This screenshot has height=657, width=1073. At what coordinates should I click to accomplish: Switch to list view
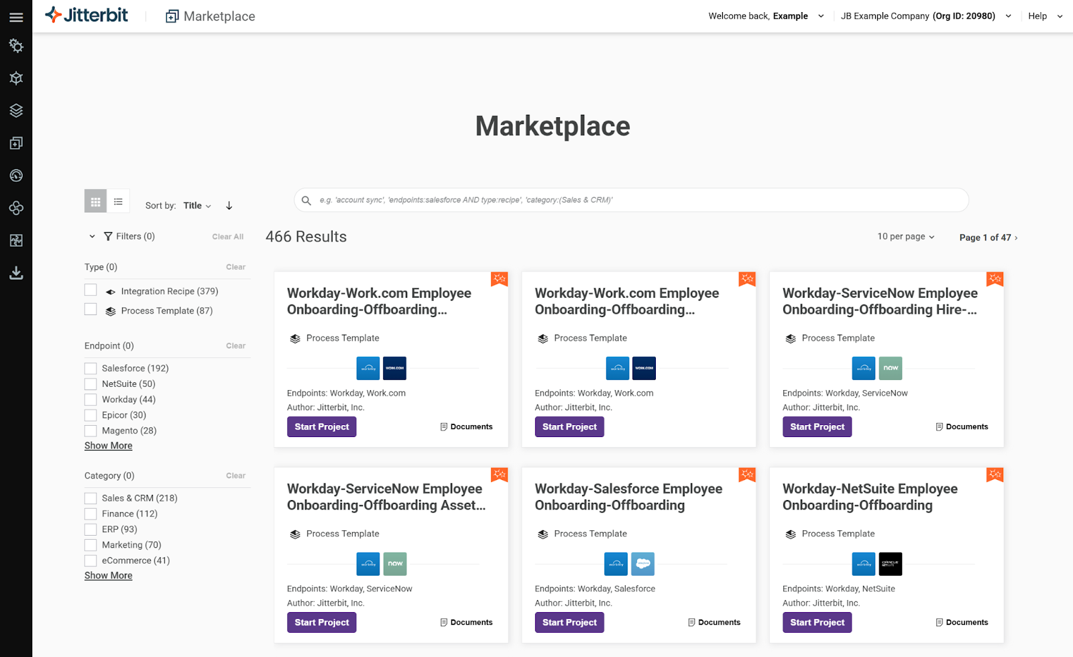pos(118,201)
